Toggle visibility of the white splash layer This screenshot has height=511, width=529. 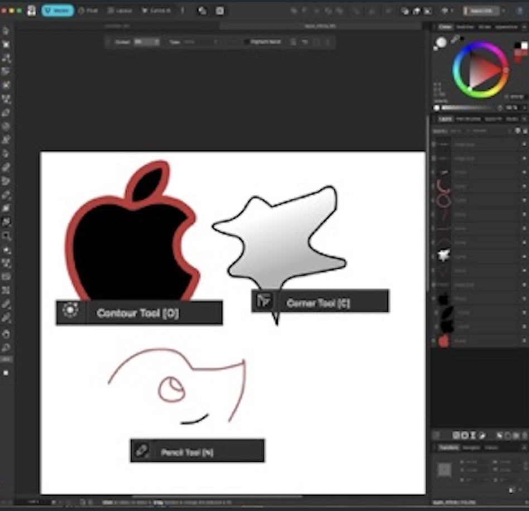(x=524, y=257)
